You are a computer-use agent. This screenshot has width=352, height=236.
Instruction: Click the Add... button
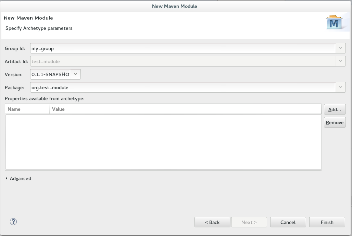335,109
